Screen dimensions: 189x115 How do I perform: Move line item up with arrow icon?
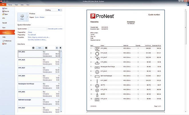pyautogui.click(x=56, y=48)
